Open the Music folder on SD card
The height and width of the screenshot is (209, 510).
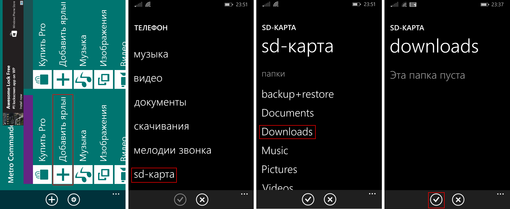pos(275,151)
